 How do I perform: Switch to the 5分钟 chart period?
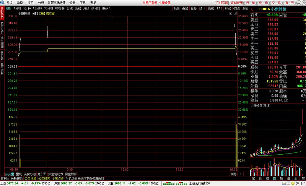pyautogui.click(x=27, y=8)
